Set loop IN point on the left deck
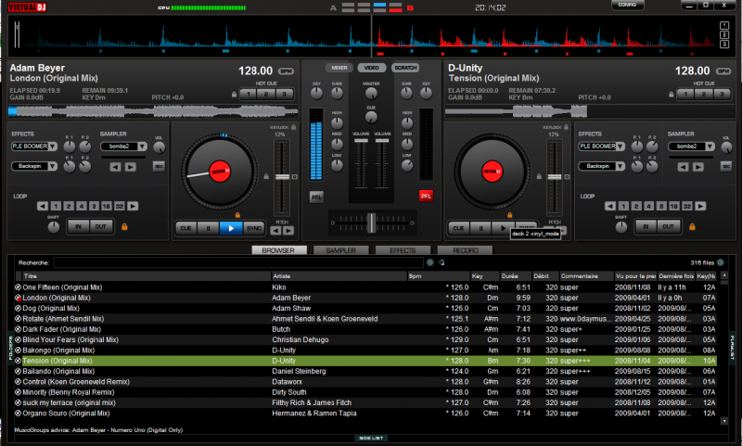Screen dimensions: 742x446 78,225
